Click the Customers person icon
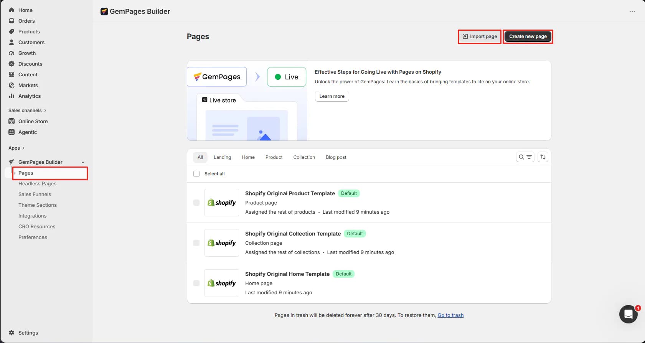645x343 pixels. click(x=12, y=42)
